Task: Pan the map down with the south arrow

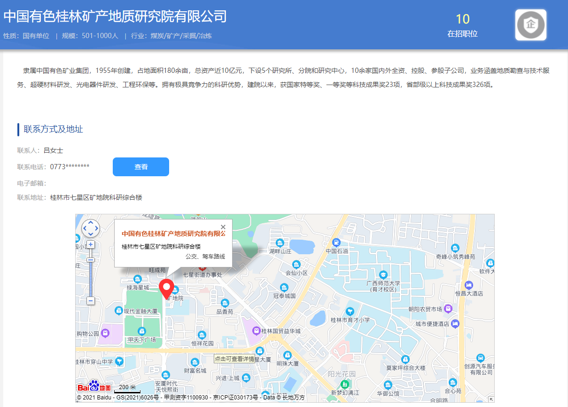Action: [x=90, y=235]
